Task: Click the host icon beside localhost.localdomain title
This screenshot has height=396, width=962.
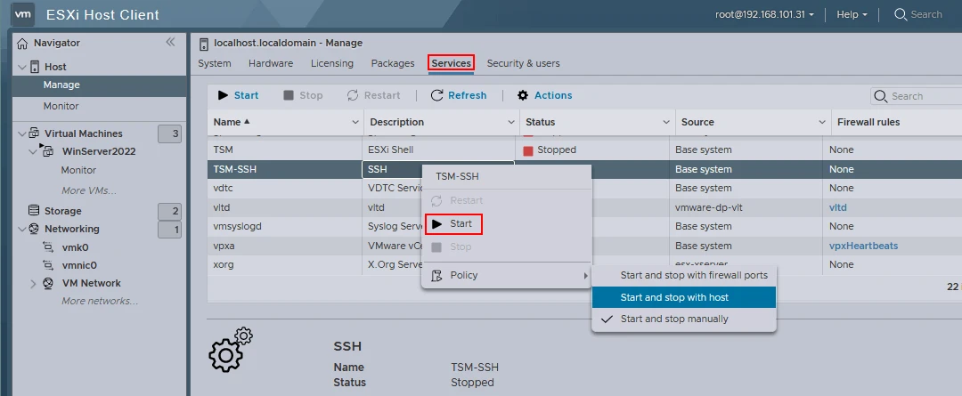Action: coord(204,44)
